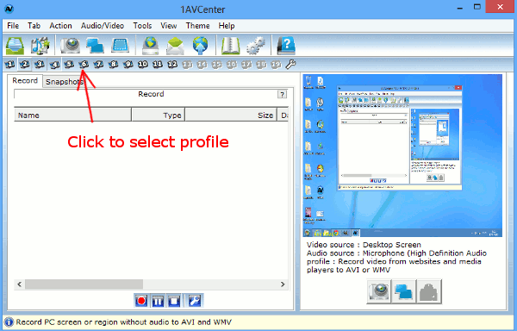Choose screen source button below preview
Viewport: 517px width, 331px height.
[x=404, y=291]
